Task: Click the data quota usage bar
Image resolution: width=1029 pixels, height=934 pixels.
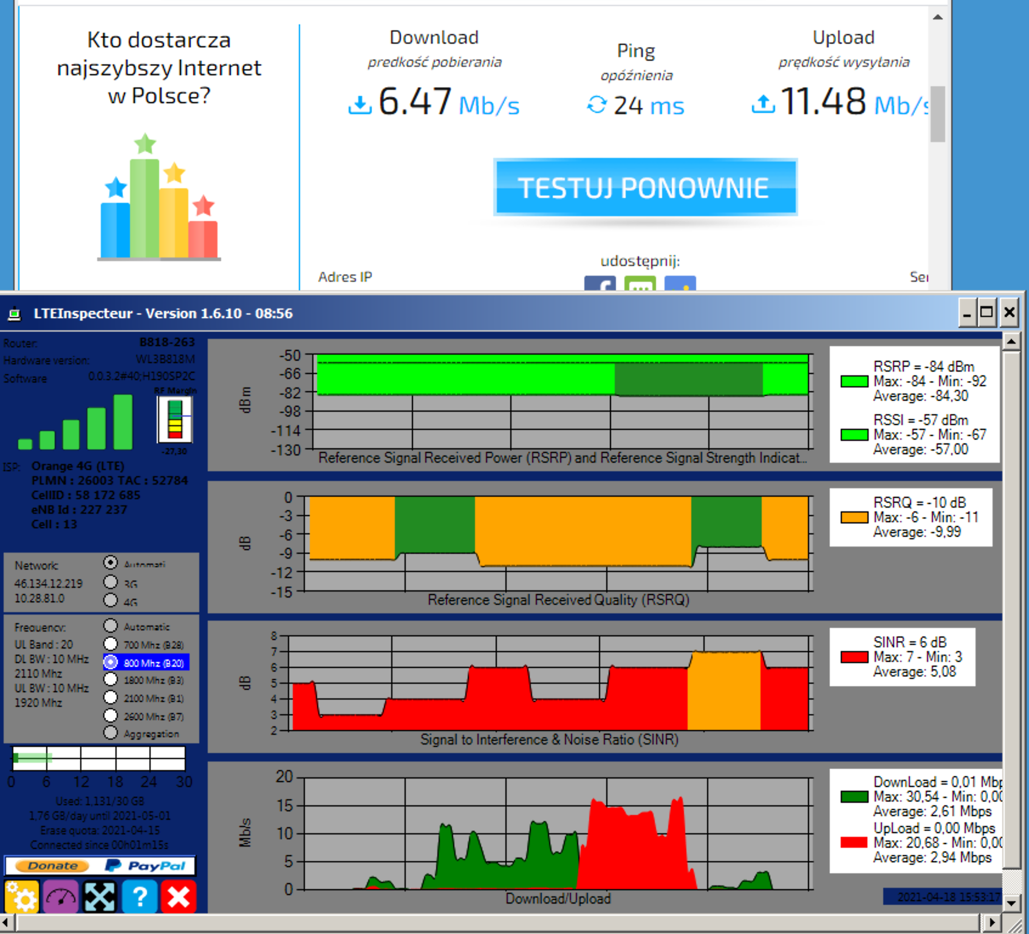Action: (99, 758)
